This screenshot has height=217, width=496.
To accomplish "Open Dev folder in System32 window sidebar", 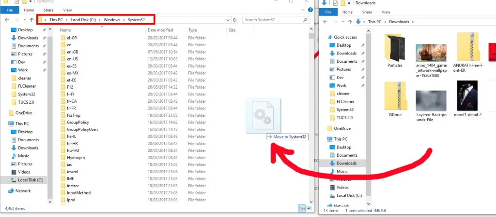I will [x=21, y=62].
